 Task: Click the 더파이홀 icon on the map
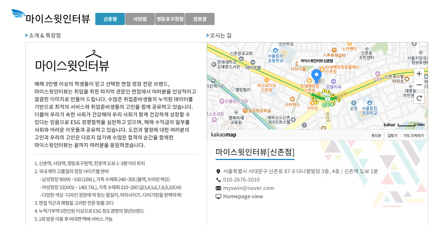tap(296, 63)
